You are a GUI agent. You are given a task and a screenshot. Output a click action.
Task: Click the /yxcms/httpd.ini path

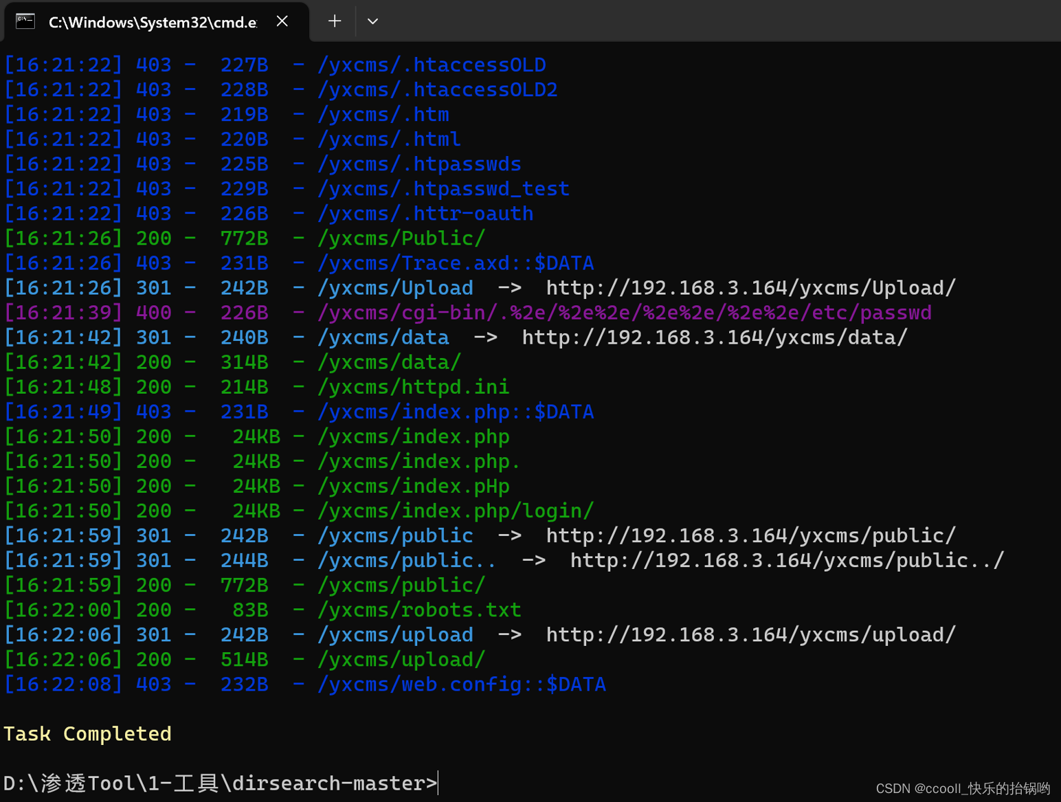click(414, 386)
